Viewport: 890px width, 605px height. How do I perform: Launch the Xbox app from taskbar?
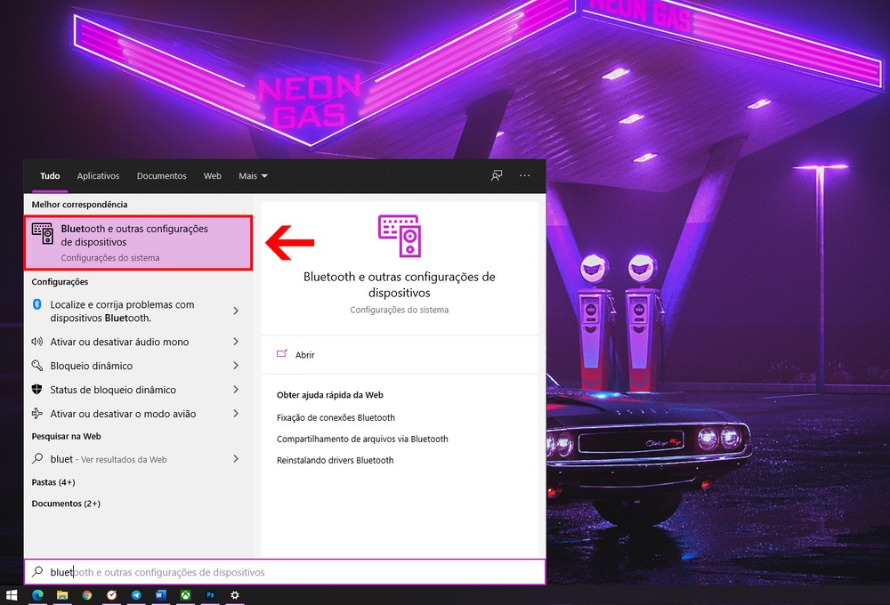tap(186, 594)
